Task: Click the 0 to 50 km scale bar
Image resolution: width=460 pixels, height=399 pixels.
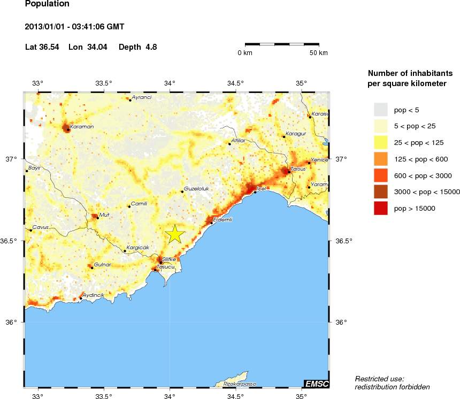Action: coord(282,44)
